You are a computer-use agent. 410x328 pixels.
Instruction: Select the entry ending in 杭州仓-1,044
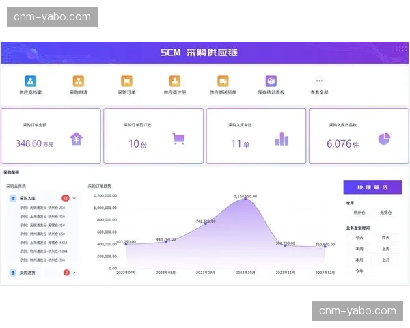(44, 251)
